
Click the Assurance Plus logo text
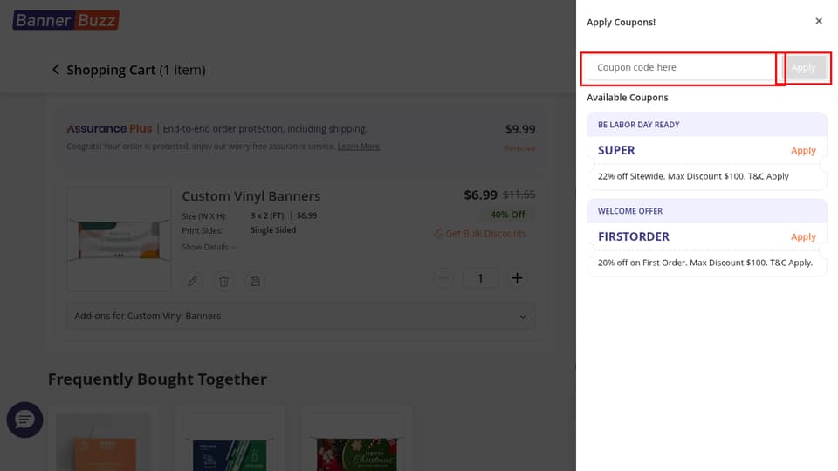(x=109, y=129)
